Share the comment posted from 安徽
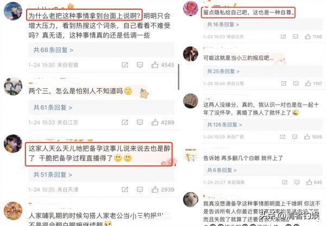Screen dimensions: 326x226 coord(125,65)
